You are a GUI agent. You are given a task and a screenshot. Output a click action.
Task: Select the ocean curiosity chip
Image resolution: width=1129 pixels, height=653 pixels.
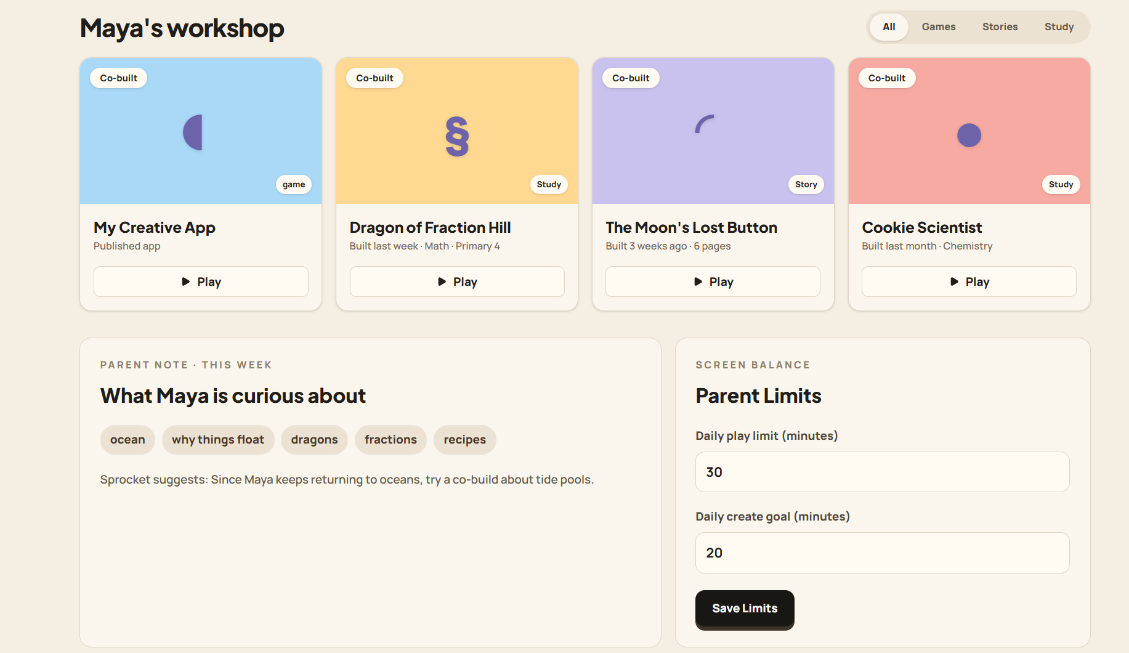[x=127, y=439]
